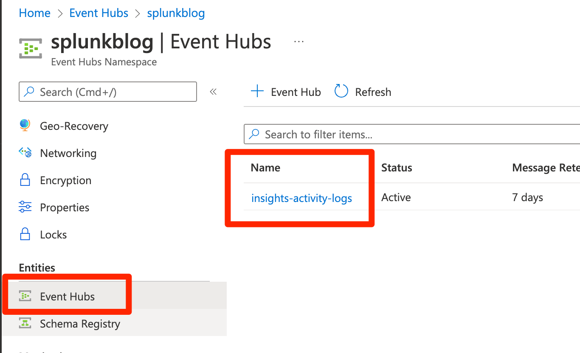580x353 pixels.
Task: Open the ellipsis more options menu
Action: point(299,42)
